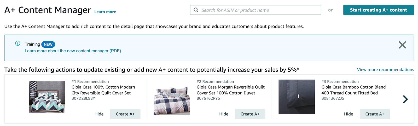418x126 pixels.
Task: Open the chevron-pattern quilt cover thumbnail
Action: (x=47, y=97)
